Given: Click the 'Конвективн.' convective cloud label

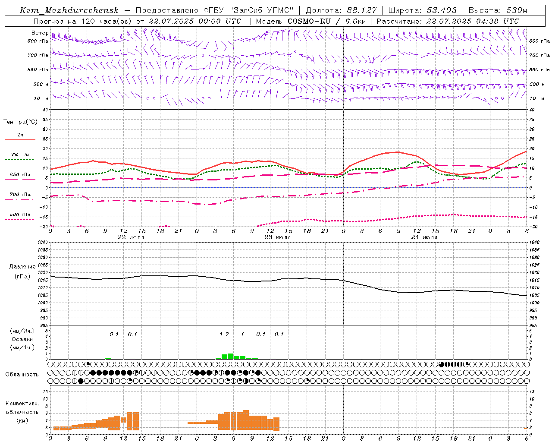Looking at the screenshot, I should point(22,404).
